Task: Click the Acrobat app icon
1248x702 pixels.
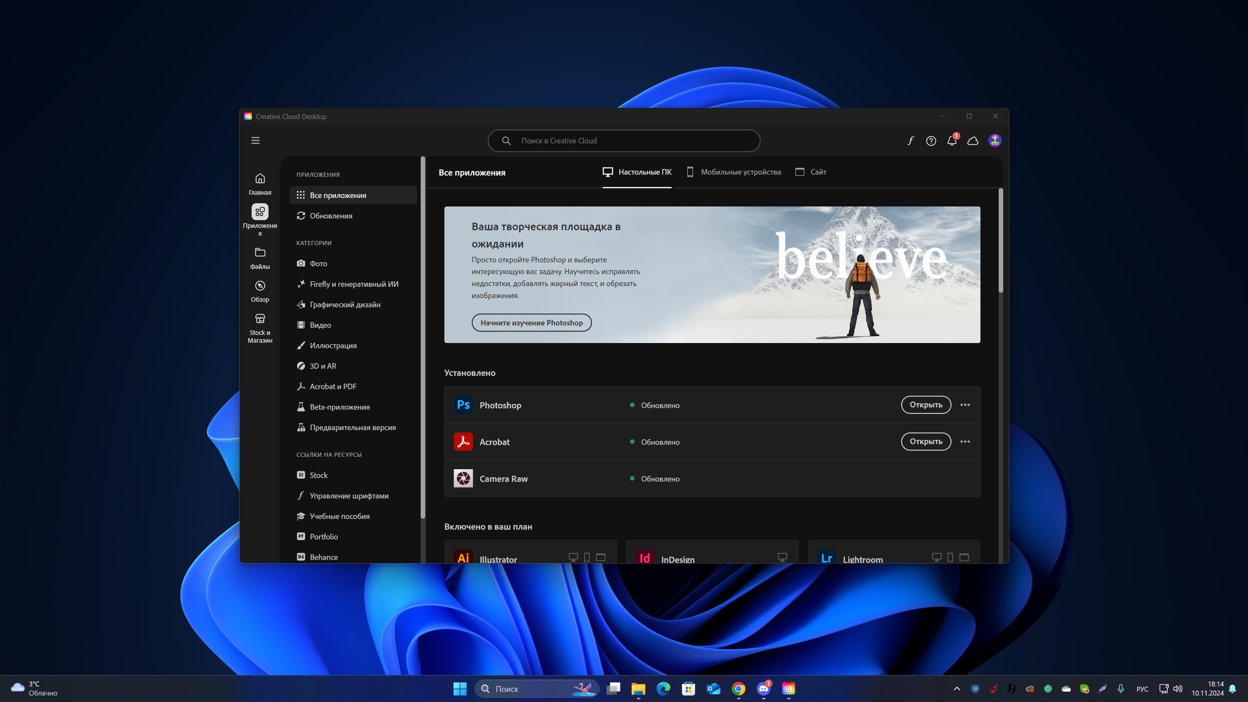Action: (463, 442)
